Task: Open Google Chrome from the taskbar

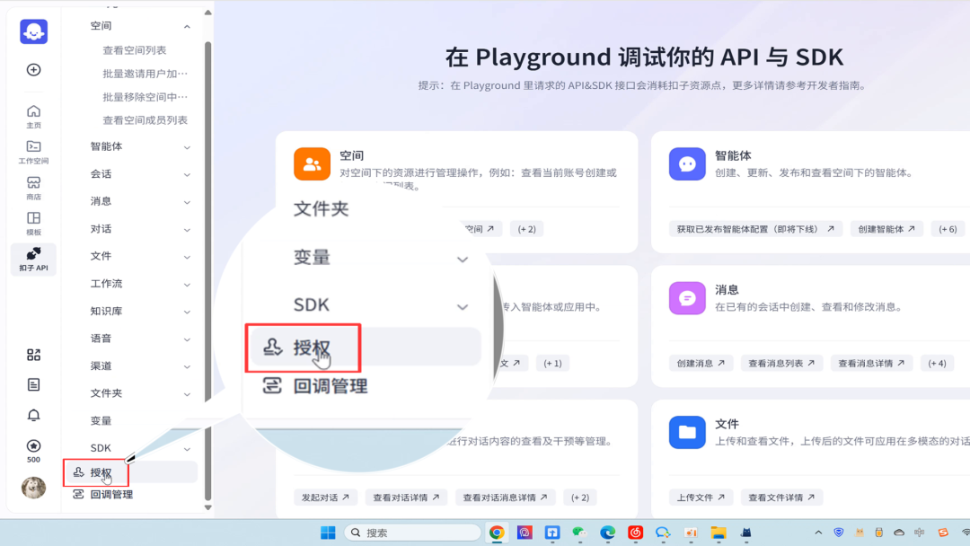Action: [496, 533]
